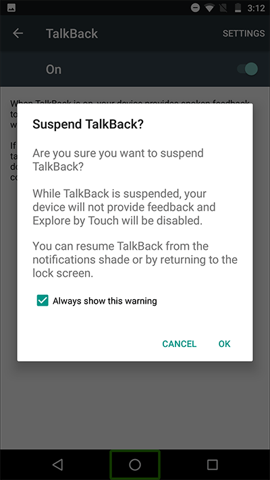Tap the battery icon in status bar
The image size is (270, 480).
tap(238, 8)
